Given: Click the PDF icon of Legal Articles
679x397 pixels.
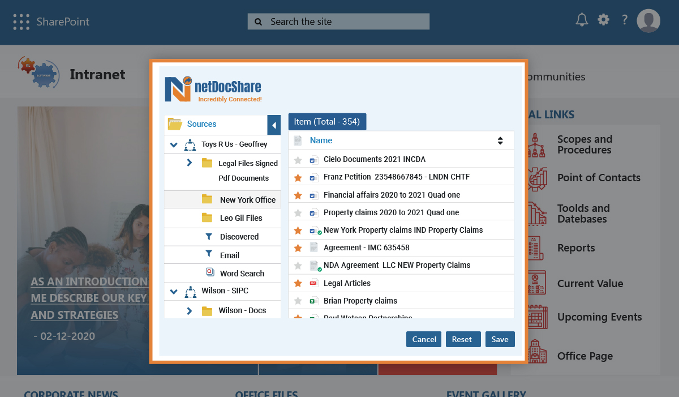Looking at the screenshot, I should point(313,283).
